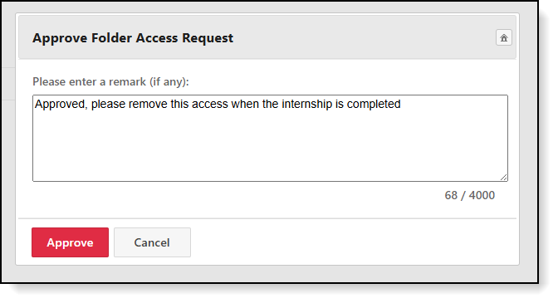Click the Approve button
The image size is (558, 303).
click(x=70, y=242)
